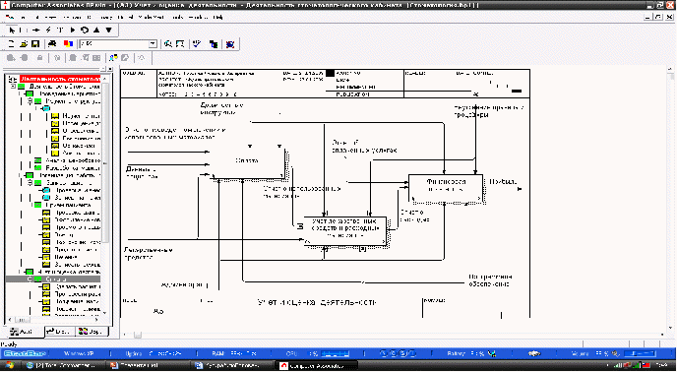The image size is (677, 372).
Task: Select the squiggle lightning tool
Action: click(x=48, y=31)
